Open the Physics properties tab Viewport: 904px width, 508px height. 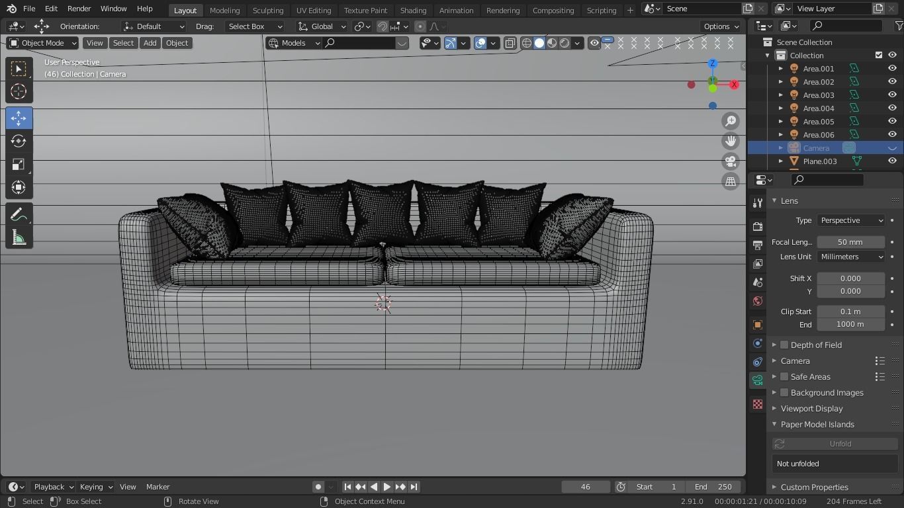tap(758, 343)
